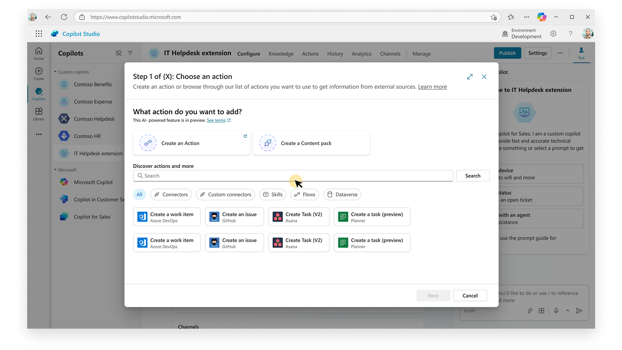Choose Create a Content pack card
This screenshot has width=622, height=350.
tap(312, 143)
